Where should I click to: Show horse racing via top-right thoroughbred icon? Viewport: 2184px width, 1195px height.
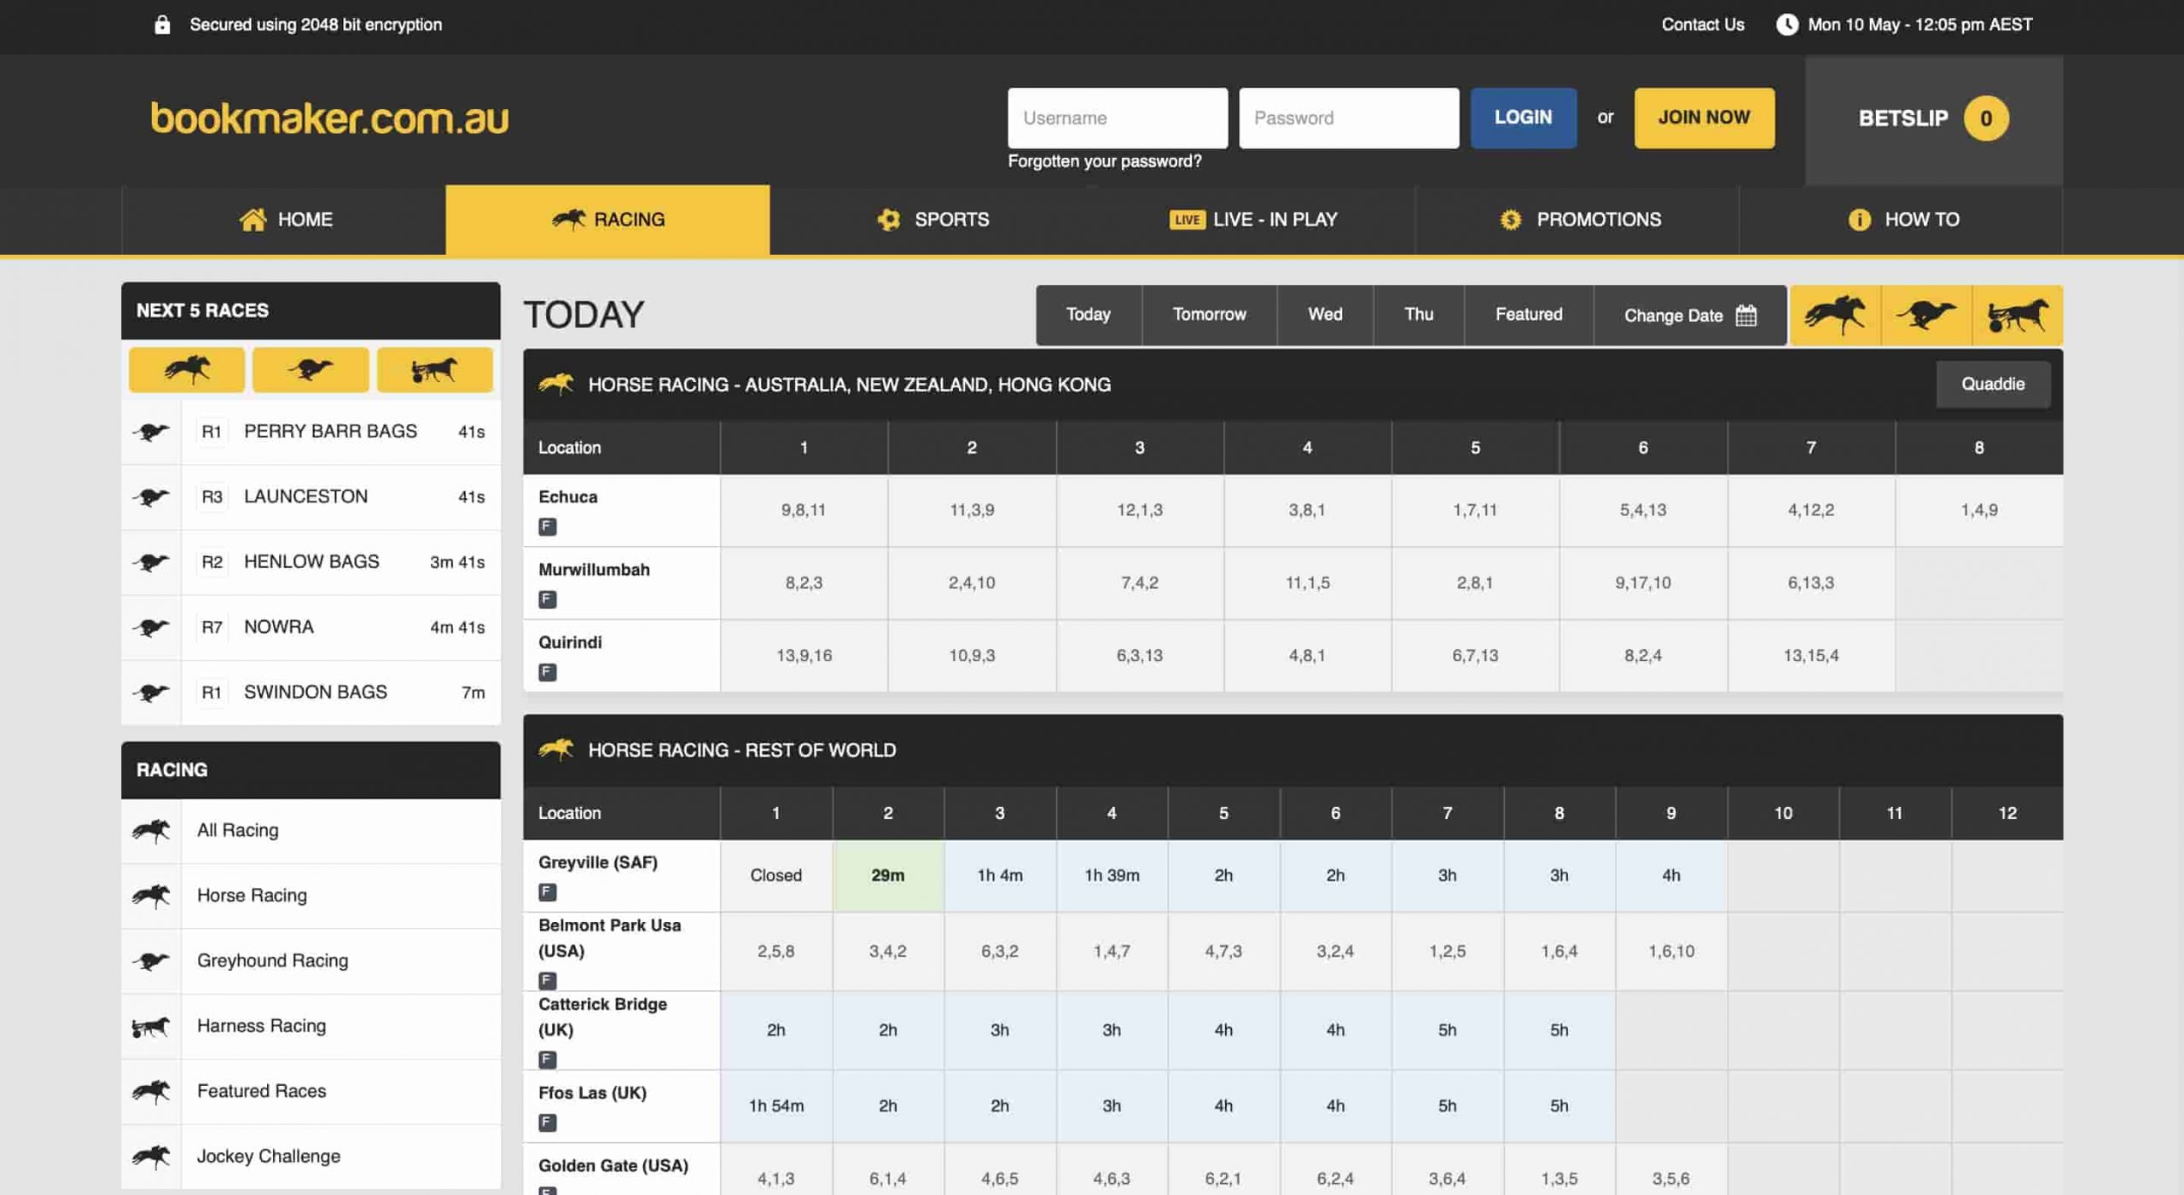click(x=1835, y=315)
